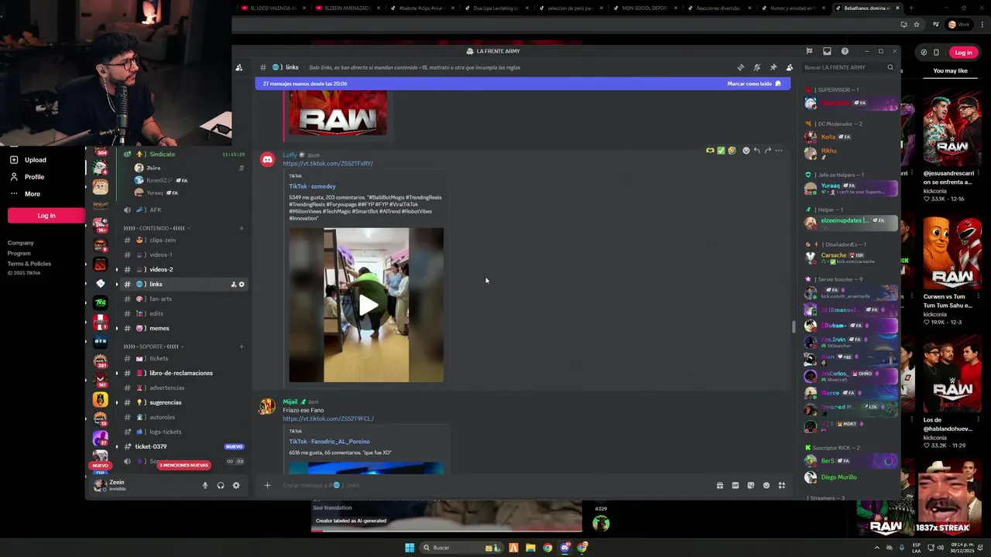
Task: Click 3 MENCIONES NUEVAS pill
Action: [183, 465]
